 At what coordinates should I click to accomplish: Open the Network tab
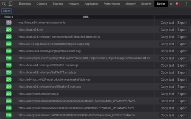(x=74, y=4)
